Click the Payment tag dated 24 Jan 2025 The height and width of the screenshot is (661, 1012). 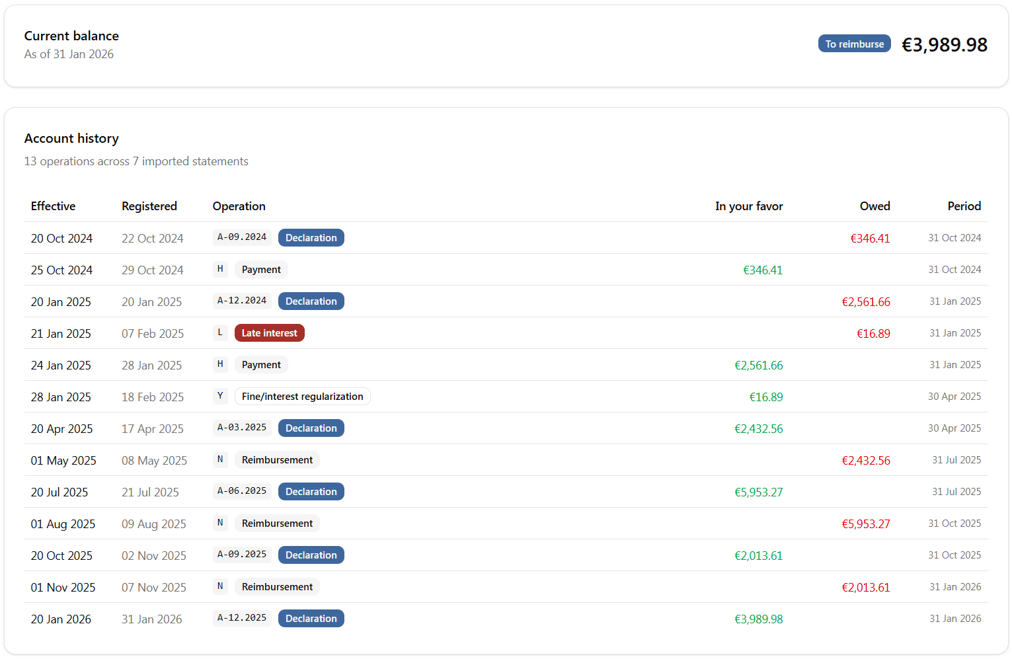tap(261, 365)
